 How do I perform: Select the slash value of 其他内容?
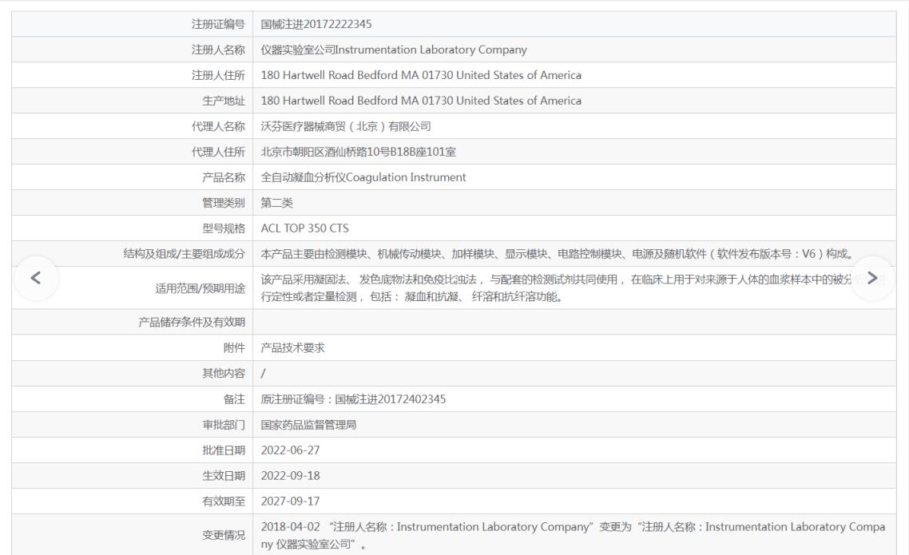pyautogui.click(x=263, y=373)
